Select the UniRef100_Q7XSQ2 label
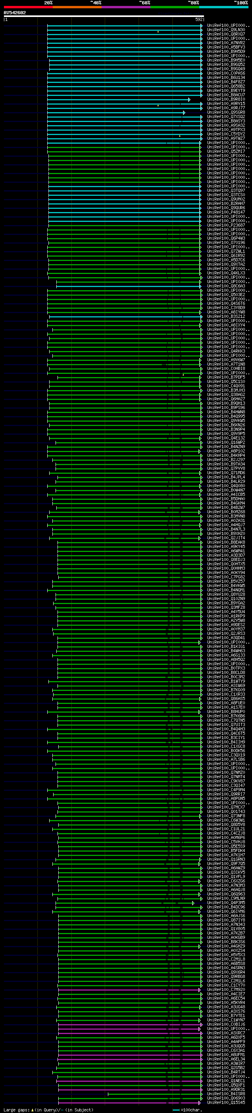 (226, 117)
